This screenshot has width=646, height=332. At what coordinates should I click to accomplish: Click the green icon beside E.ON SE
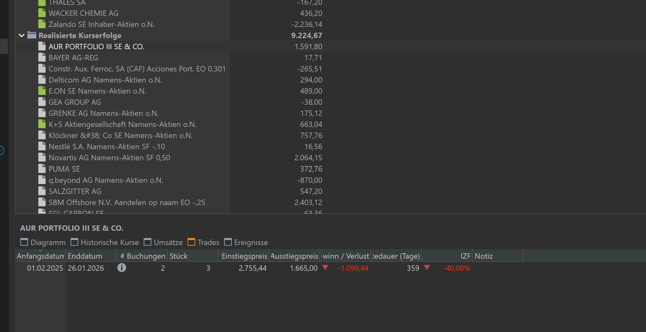coord(42,91)
